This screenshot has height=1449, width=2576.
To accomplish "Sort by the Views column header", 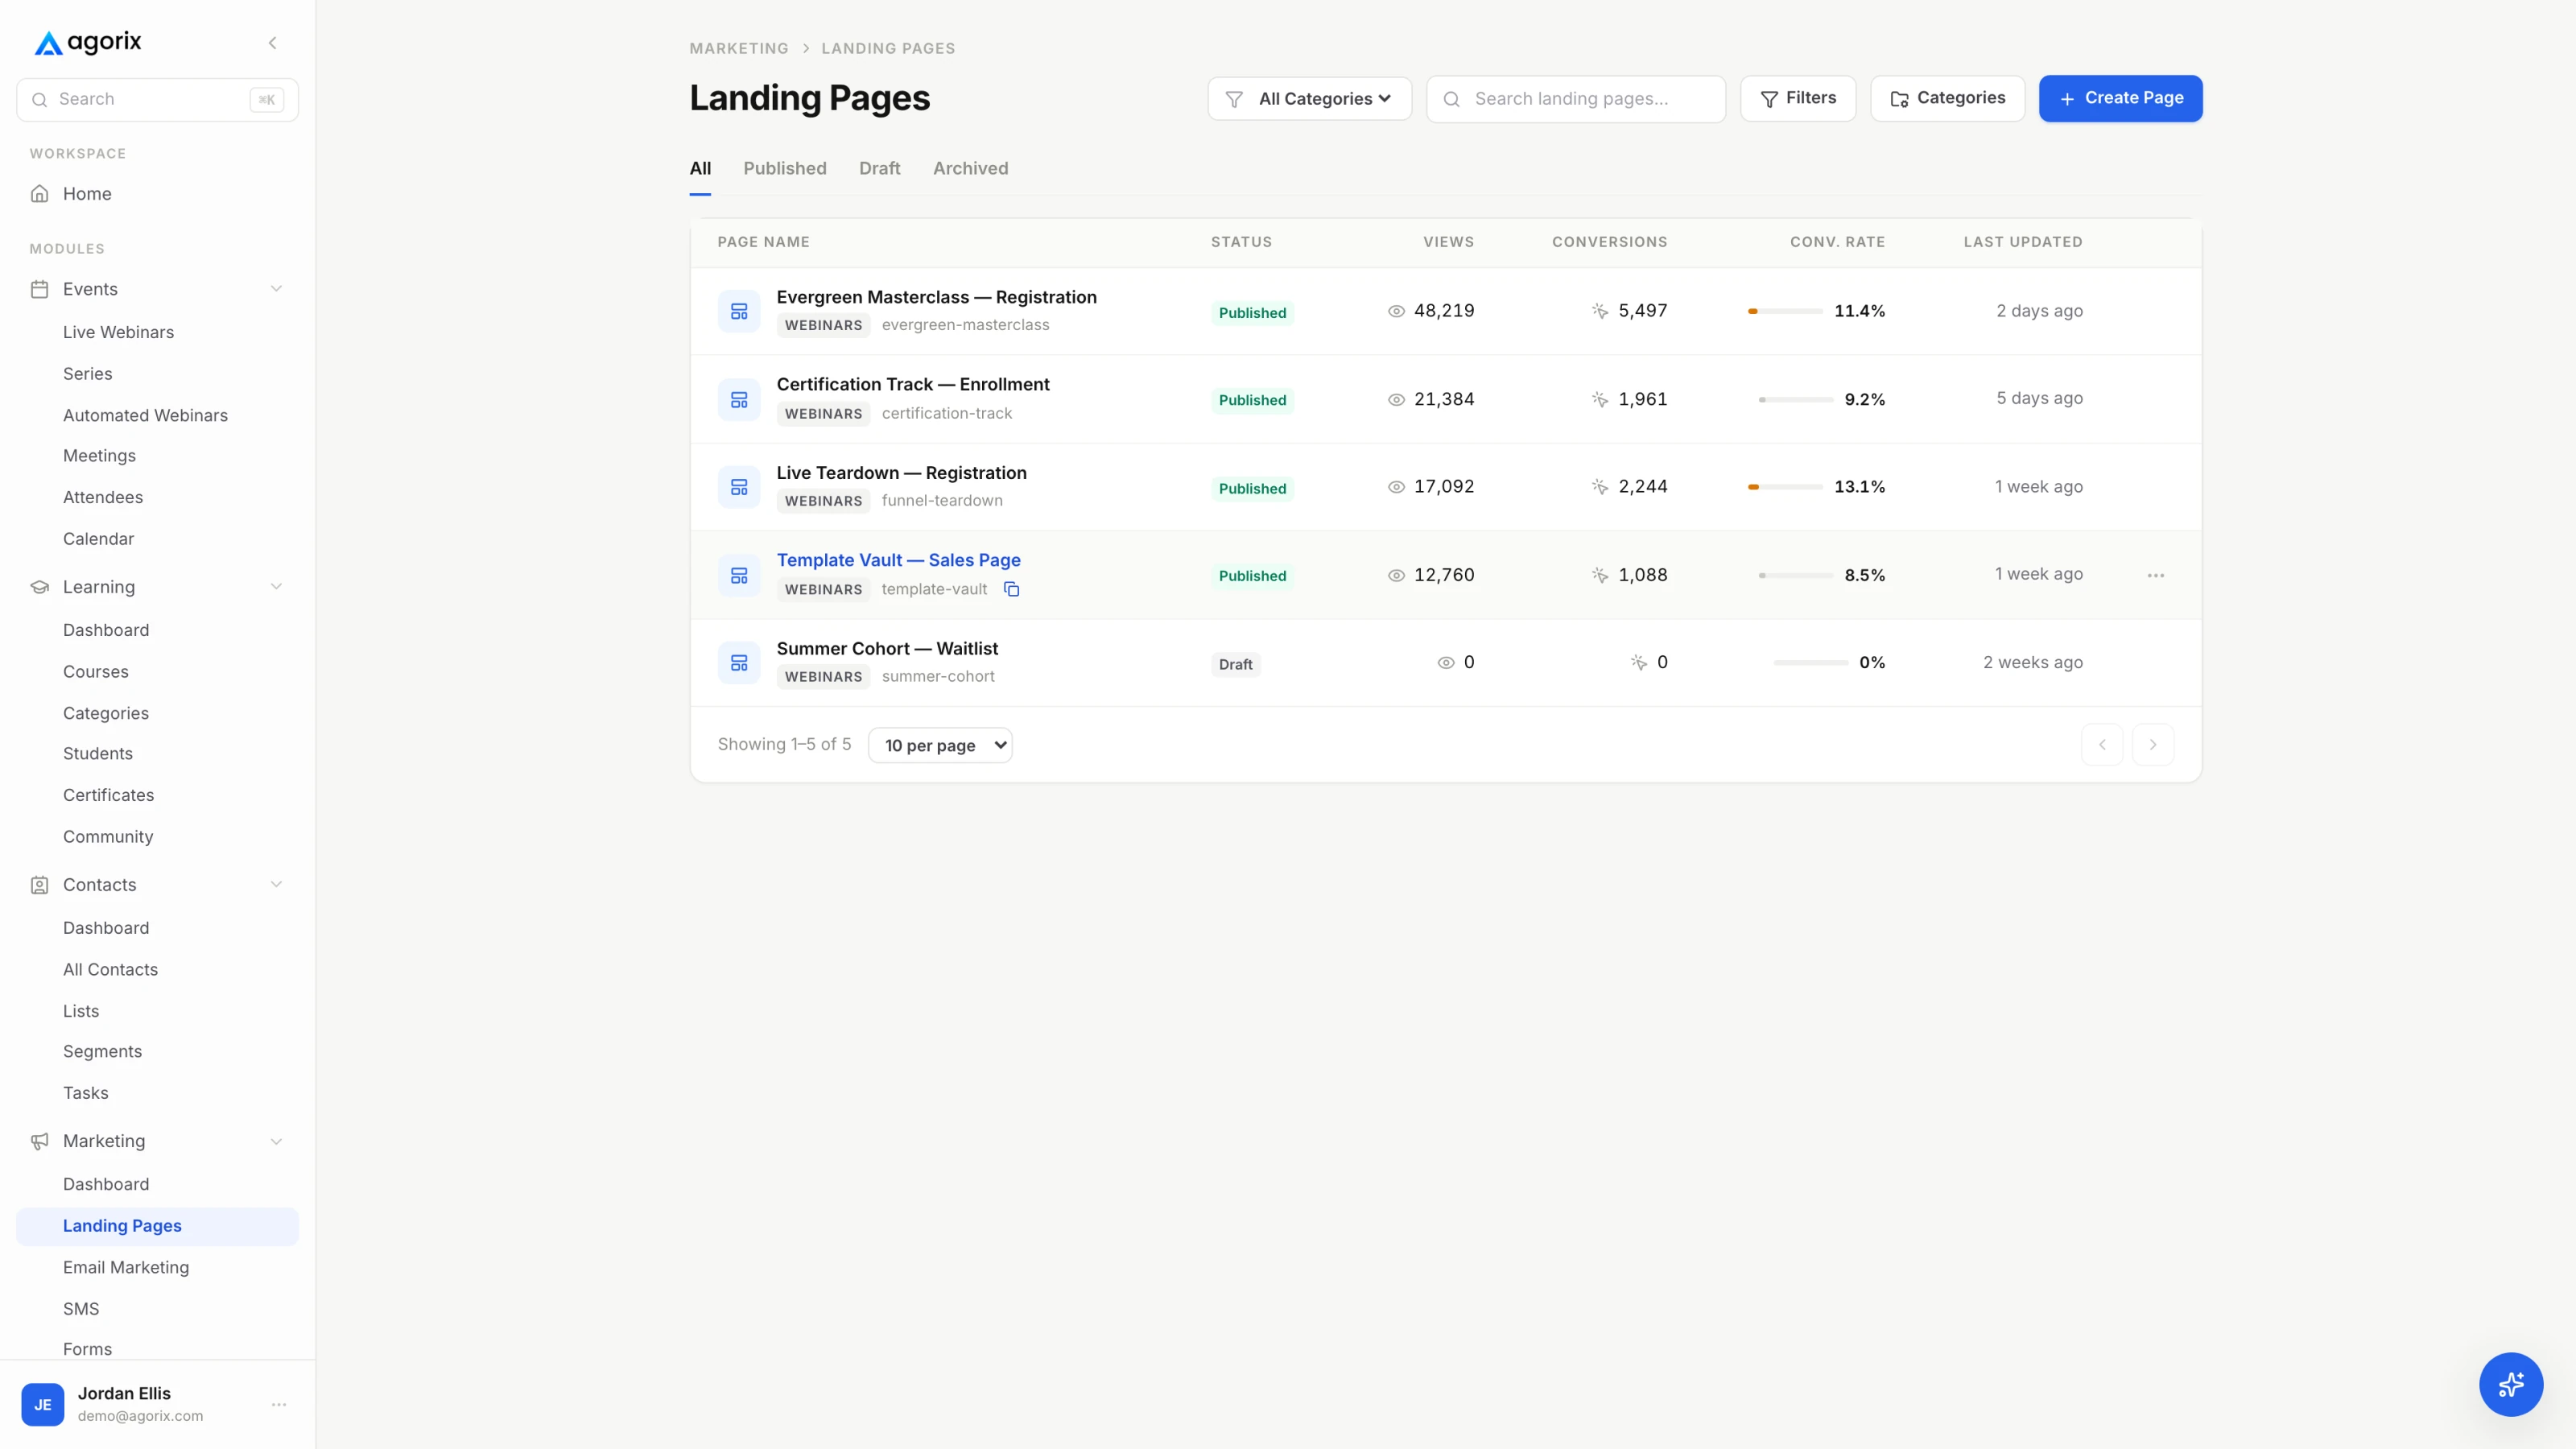I will pos(1448,242).
